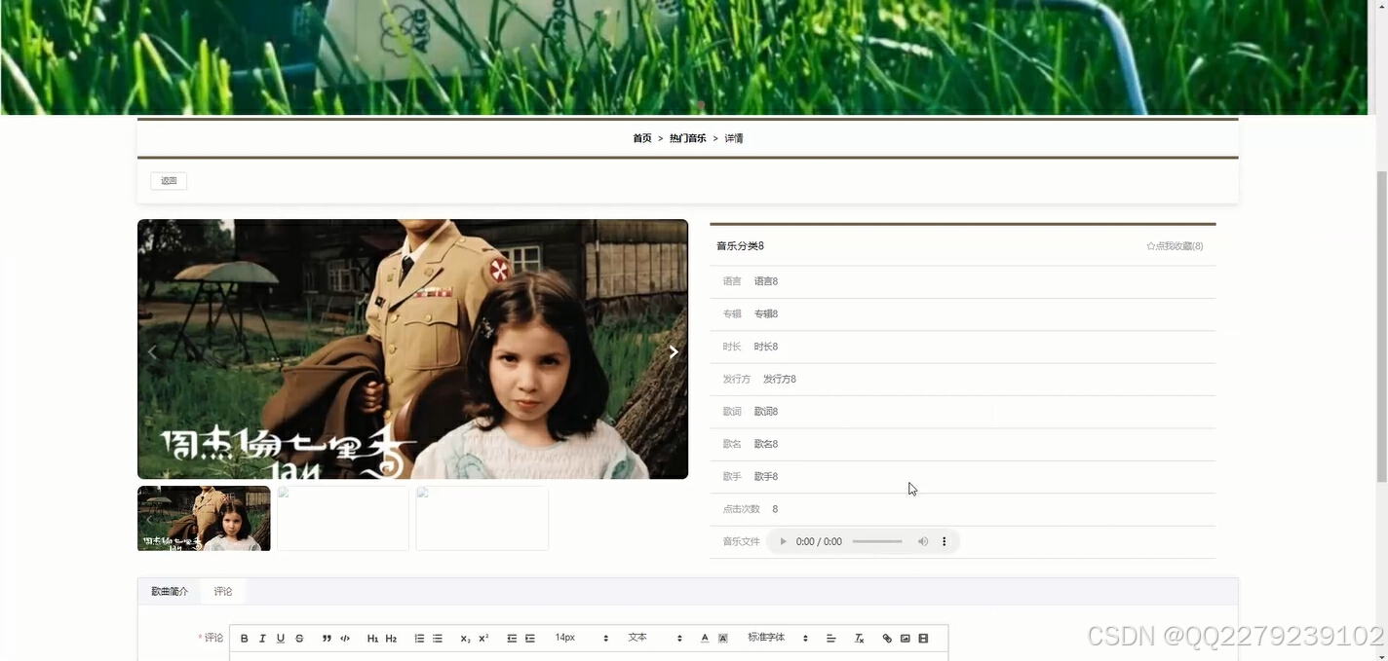Viewport: 1388px width, 661px height.
Task: Clear text formatting in the editor
Action: click(x=859, y=639)
